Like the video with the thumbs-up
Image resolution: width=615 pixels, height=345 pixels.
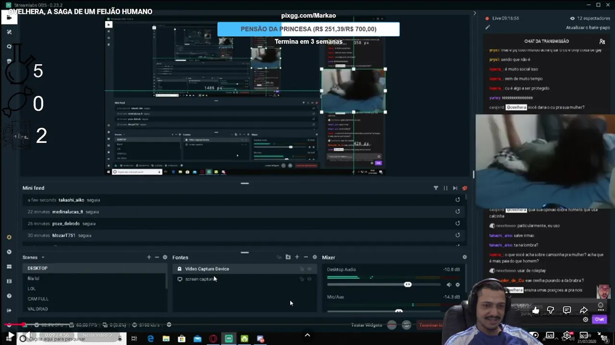pos(535,310)
